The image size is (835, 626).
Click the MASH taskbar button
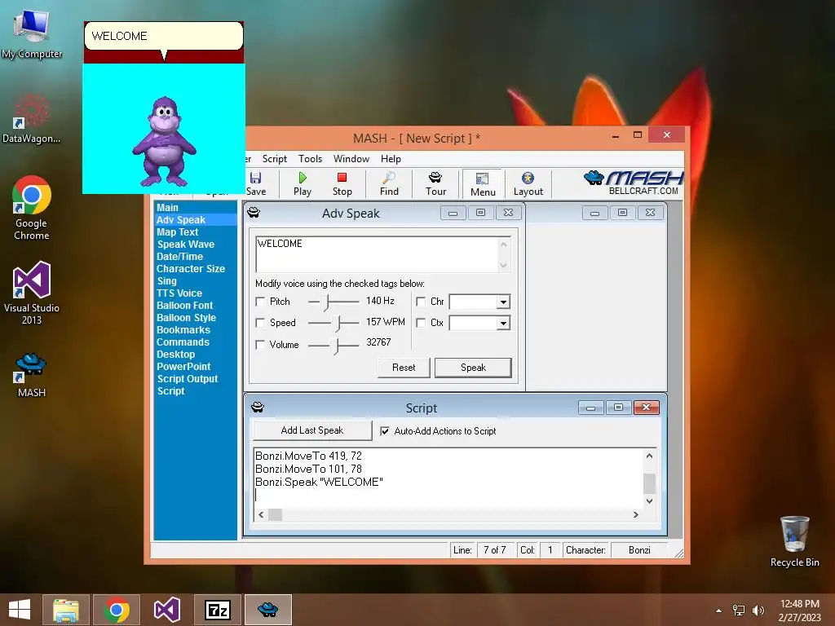(268, 610)
